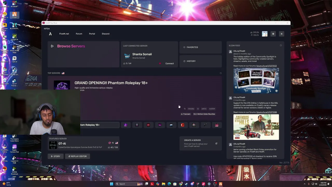
Task: Open the server History list
Action: (x=200, y=61)
